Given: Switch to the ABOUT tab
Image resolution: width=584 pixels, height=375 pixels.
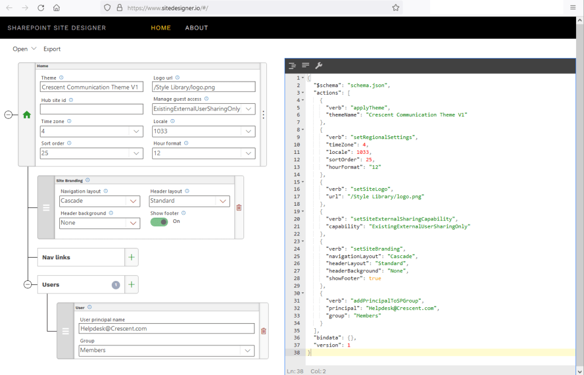Looking at the screenshot, I should [196, 27].
